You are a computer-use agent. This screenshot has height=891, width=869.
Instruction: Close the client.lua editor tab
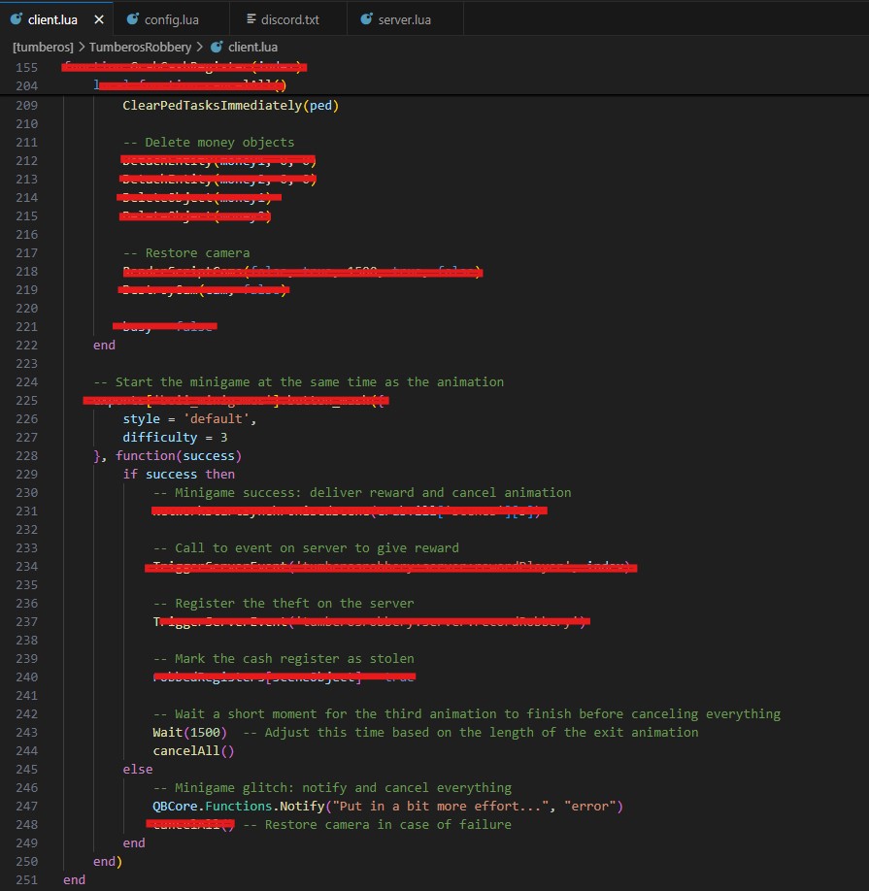99,18
